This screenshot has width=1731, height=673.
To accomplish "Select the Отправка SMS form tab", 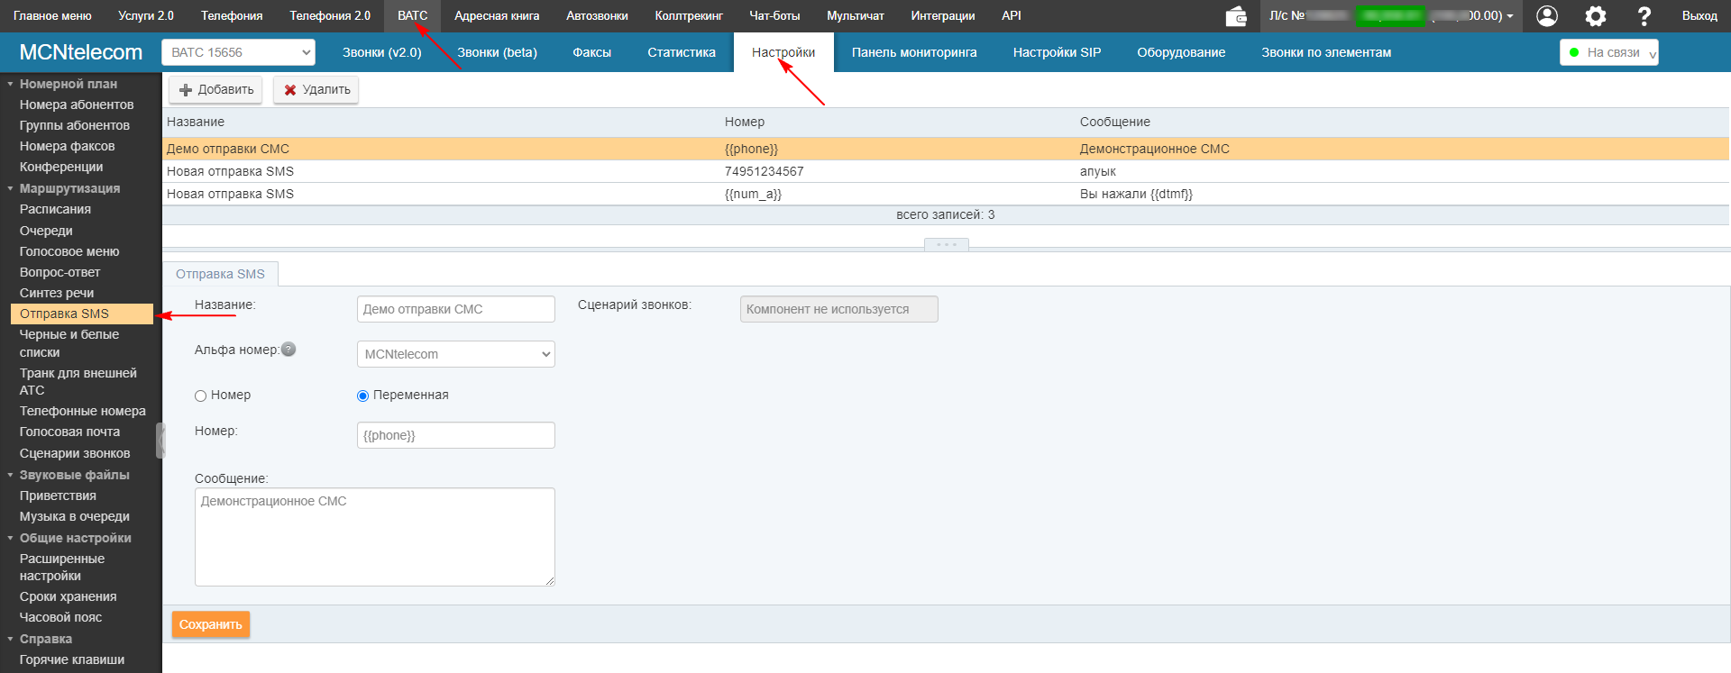I will pos(220,274).
